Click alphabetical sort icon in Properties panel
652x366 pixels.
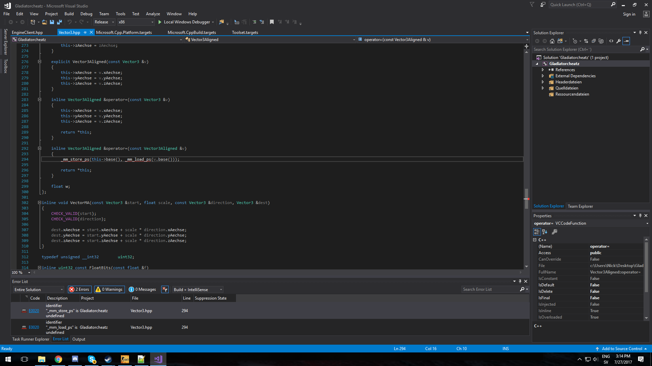(545, 232)
